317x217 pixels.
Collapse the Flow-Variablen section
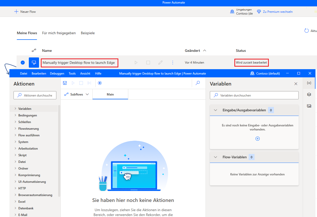pyautogui.click(x=215, y=157)
